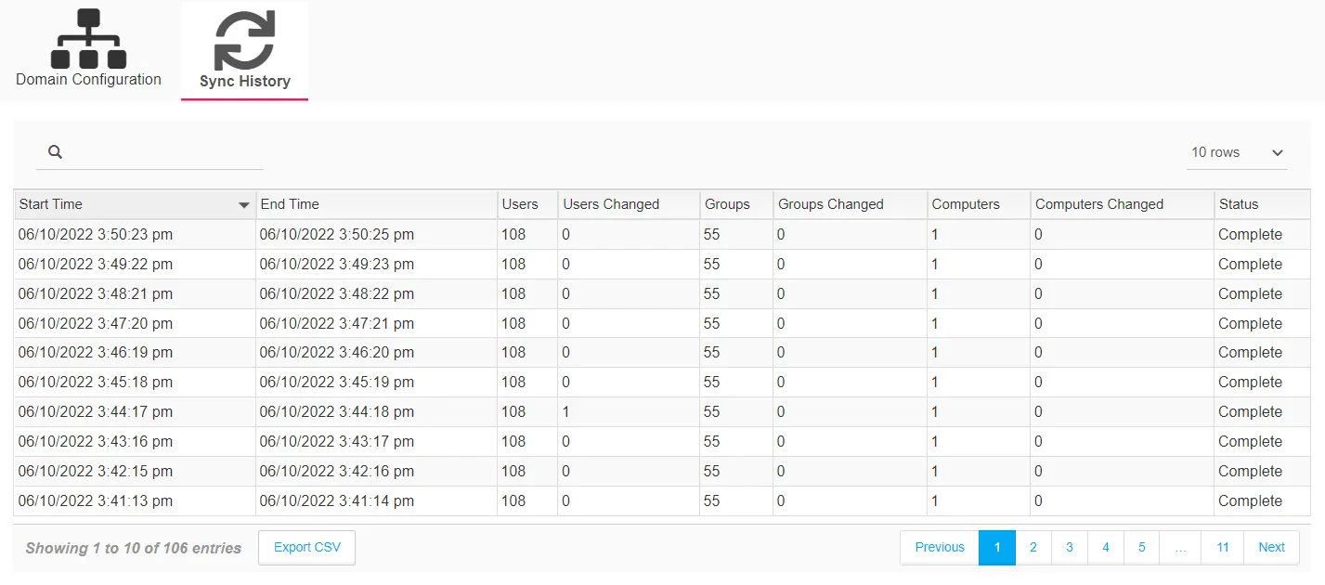Click end time 06/10/2022 3:45:19 pm
This screenshot has width=1325, height=585.
[x=337, y=383]
